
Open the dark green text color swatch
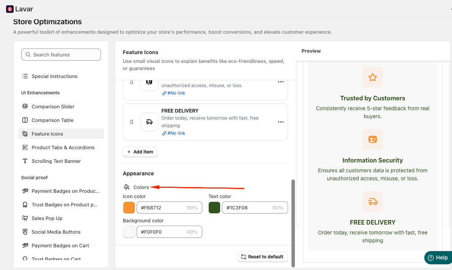214,208
